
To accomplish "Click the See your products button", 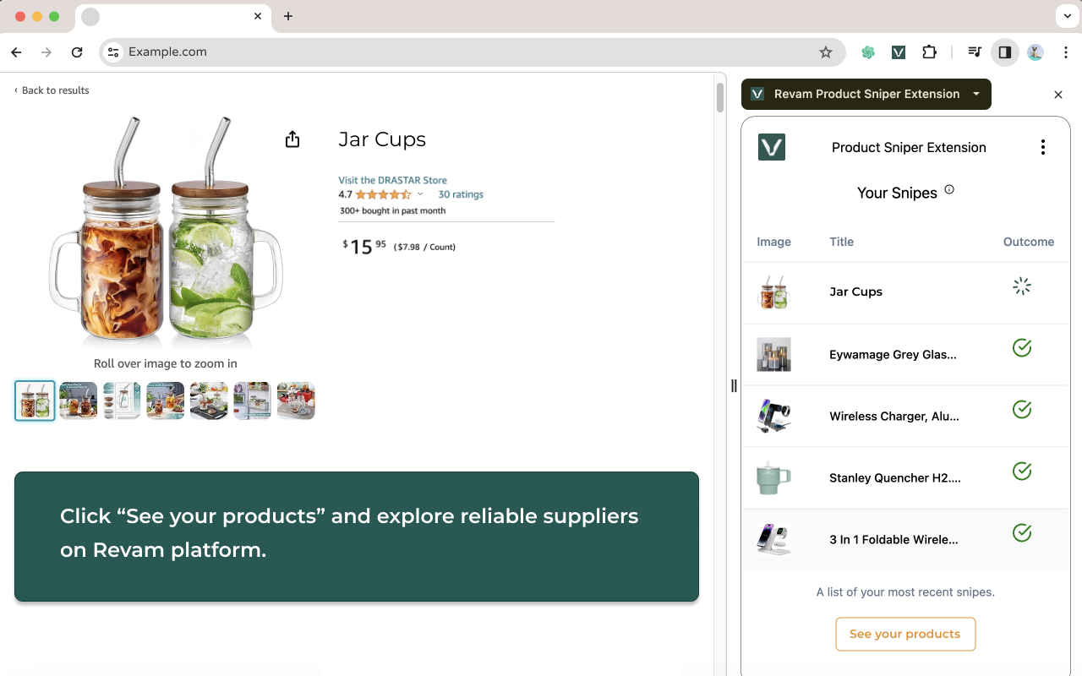I will (905, 634).
